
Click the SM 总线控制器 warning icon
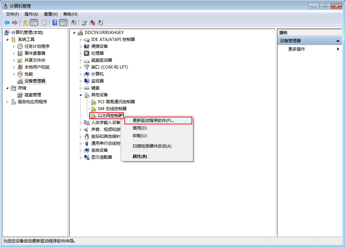click(94, 109)
